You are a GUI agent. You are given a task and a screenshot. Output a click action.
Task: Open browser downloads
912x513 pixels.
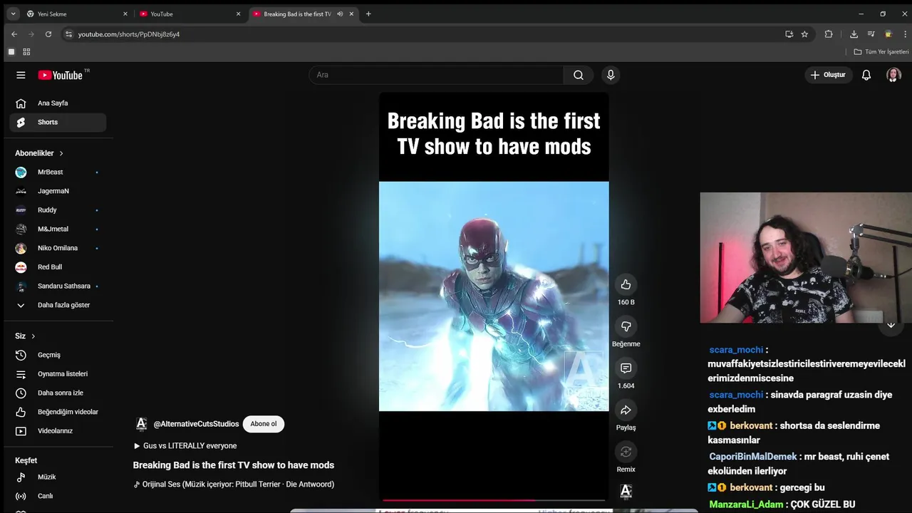pyautogui.click(x=854, y=33)
